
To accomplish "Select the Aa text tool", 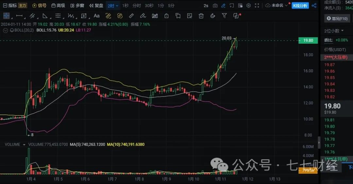I will click(96, 16).
